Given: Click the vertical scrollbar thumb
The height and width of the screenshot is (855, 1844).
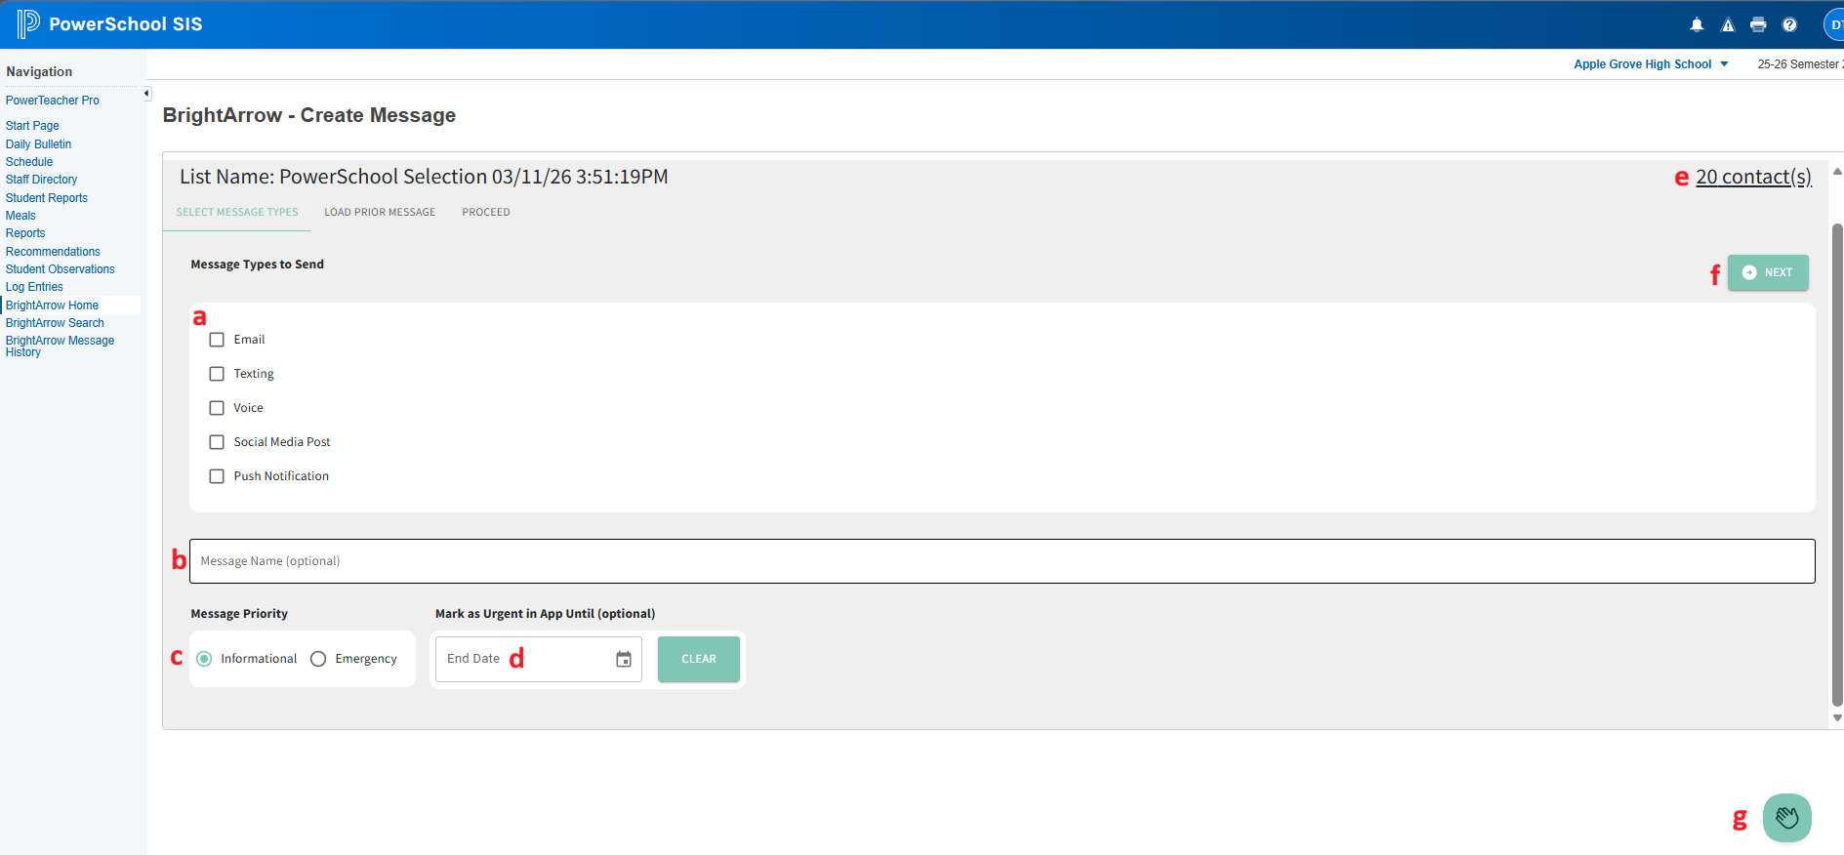Looking at the screenshot, I should pyautogui.click(x=1837, y=465).
